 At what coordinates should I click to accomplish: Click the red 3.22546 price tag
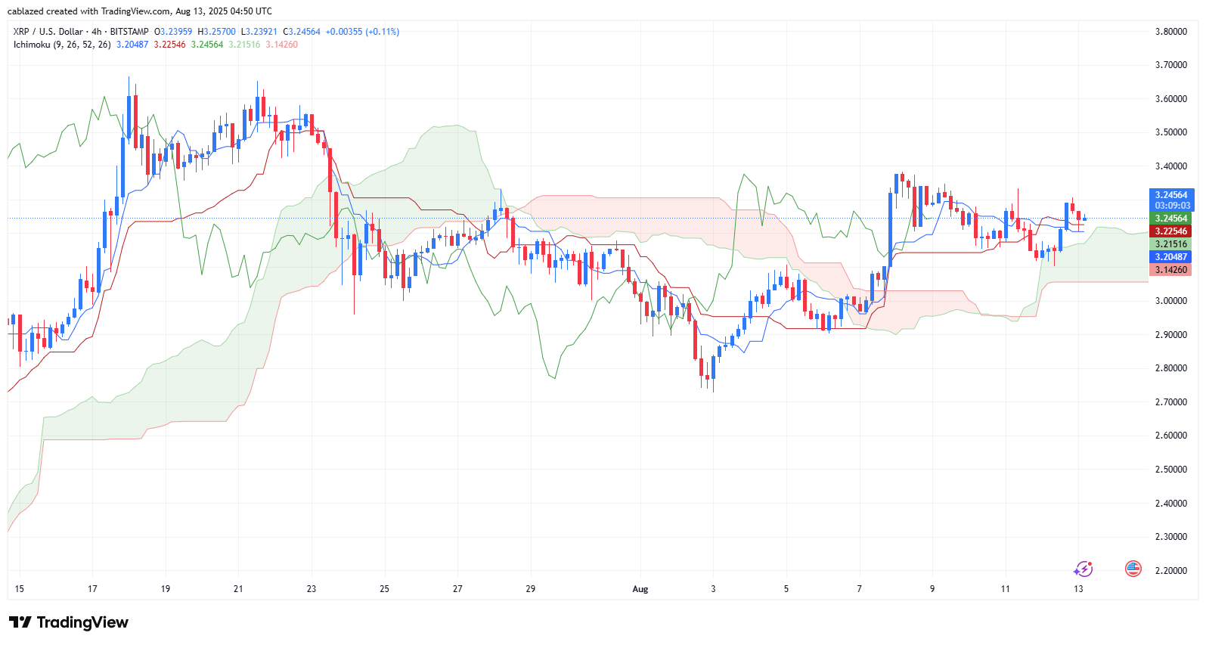point(1171,231)
